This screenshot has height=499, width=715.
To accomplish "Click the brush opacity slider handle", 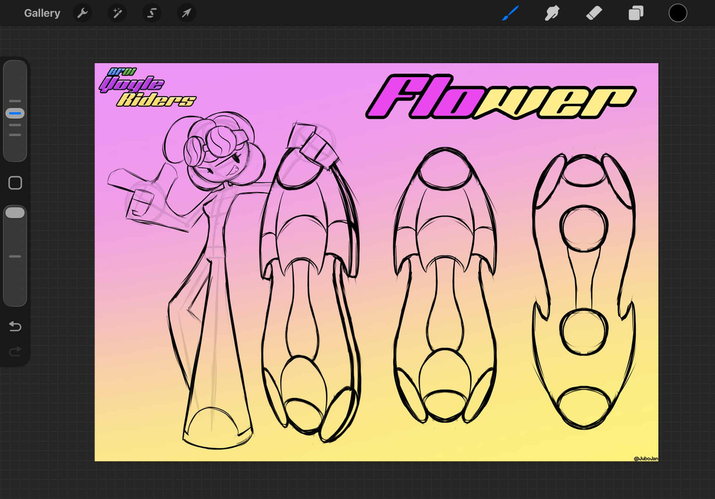I will (x=15, y=212).
